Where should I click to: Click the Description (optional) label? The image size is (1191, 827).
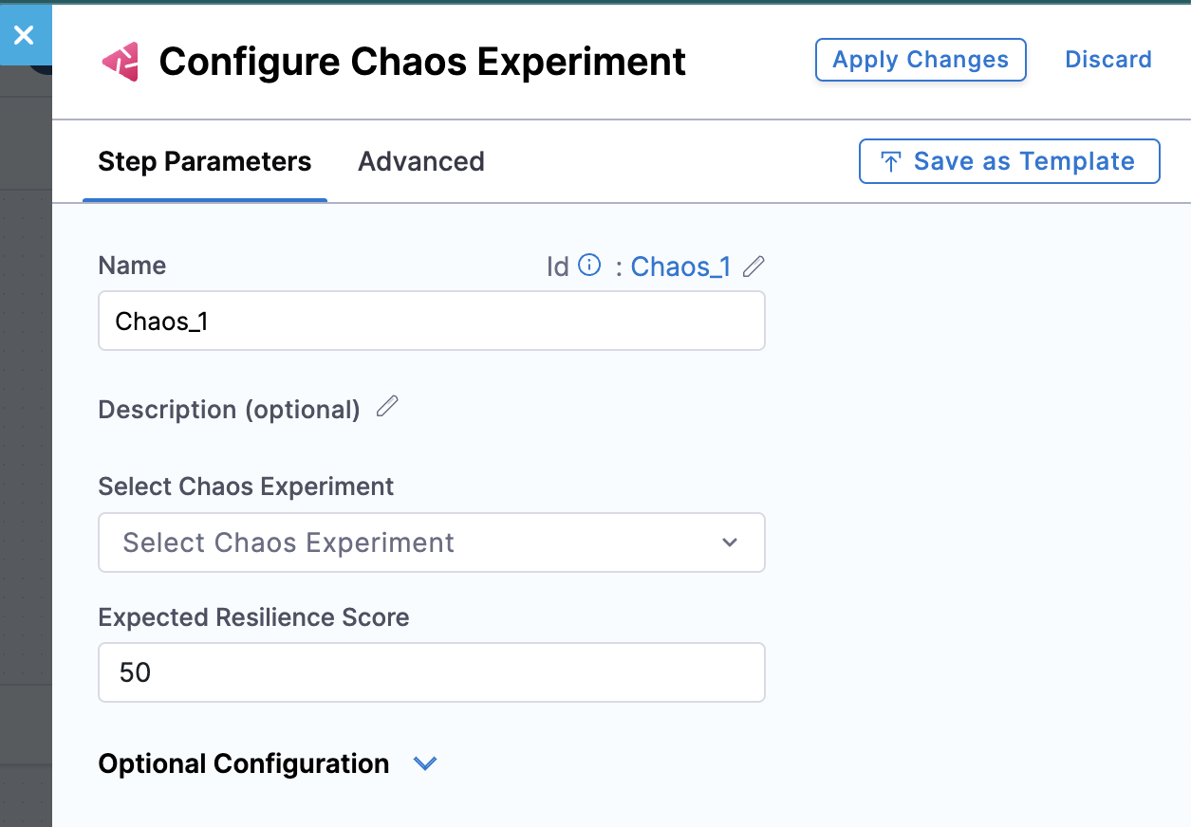coord(230,410)
